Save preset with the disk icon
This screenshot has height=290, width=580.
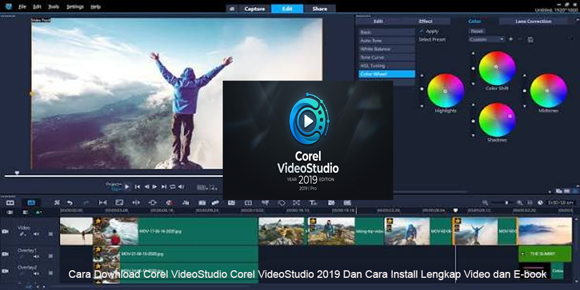coord(531,39)
